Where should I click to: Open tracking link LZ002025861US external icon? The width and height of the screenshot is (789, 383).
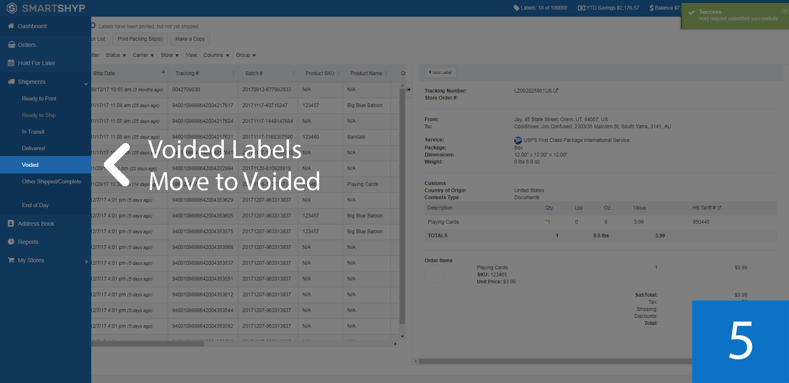(556, 90)
